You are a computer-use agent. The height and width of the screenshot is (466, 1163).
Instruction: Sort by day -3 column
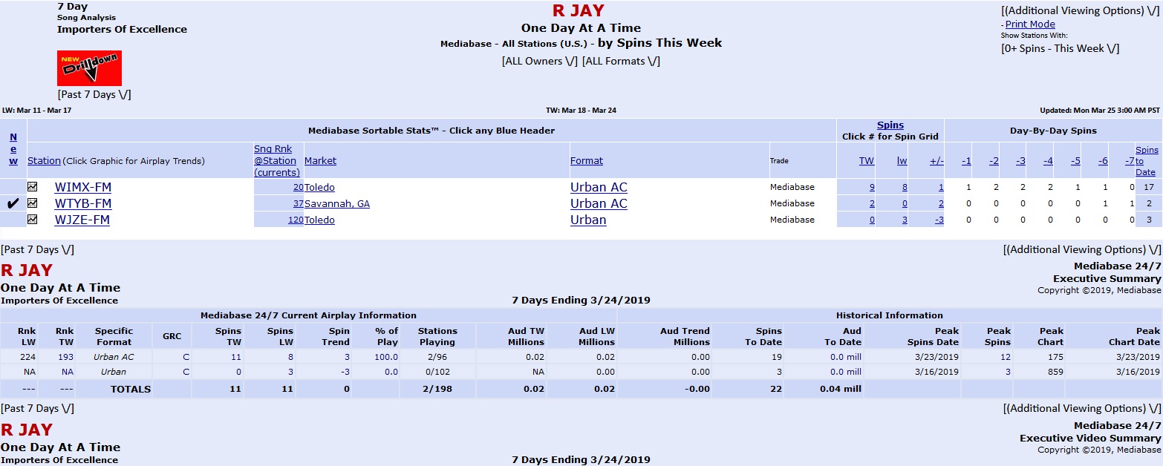[1021, 161]
